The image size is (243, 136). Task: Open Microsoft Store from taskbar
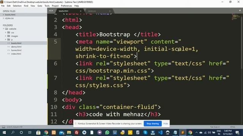(38, 133)
